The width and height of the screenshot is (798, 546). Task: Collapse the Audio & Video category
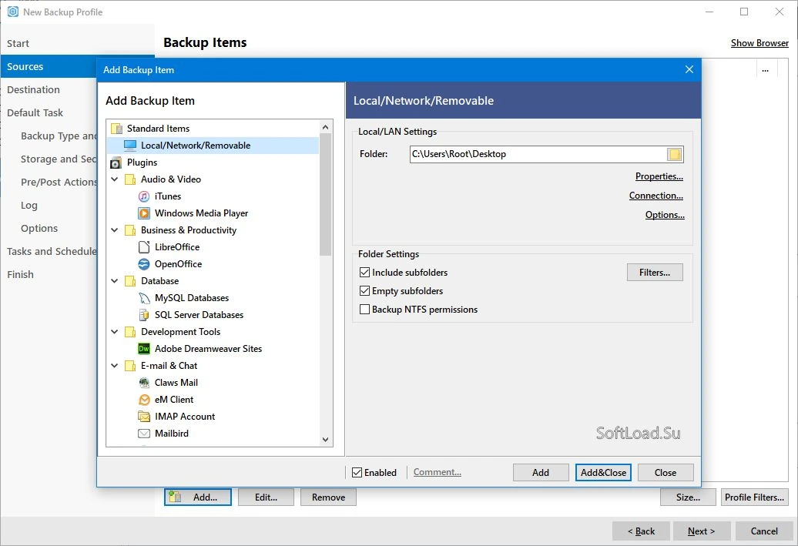(115, 179)
